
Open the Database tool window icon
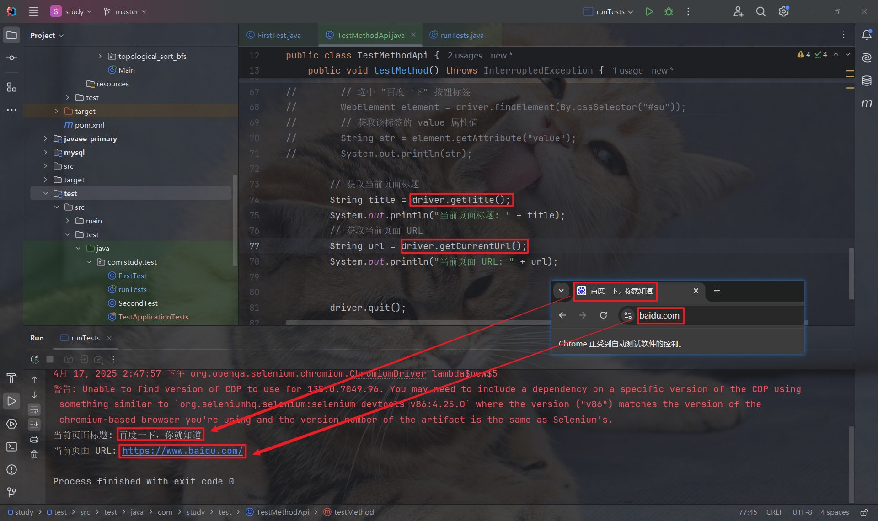click(x=867, y=81)
